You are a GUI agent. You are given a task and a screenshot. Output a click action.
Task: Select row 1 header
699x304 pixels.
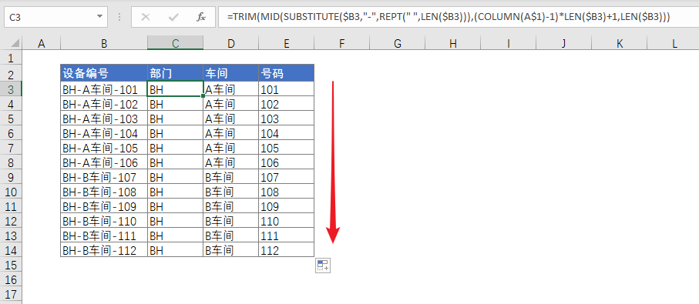coord(11,58)
